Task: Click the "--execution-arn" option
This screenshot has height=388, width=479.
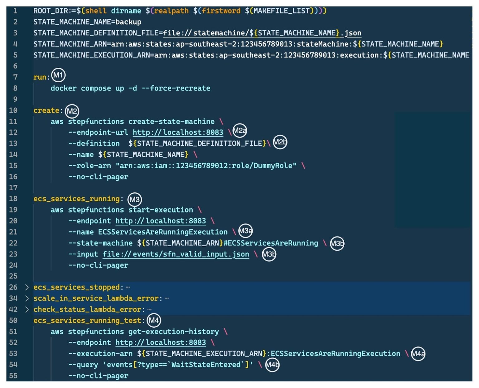Action: tap(100, 354)
